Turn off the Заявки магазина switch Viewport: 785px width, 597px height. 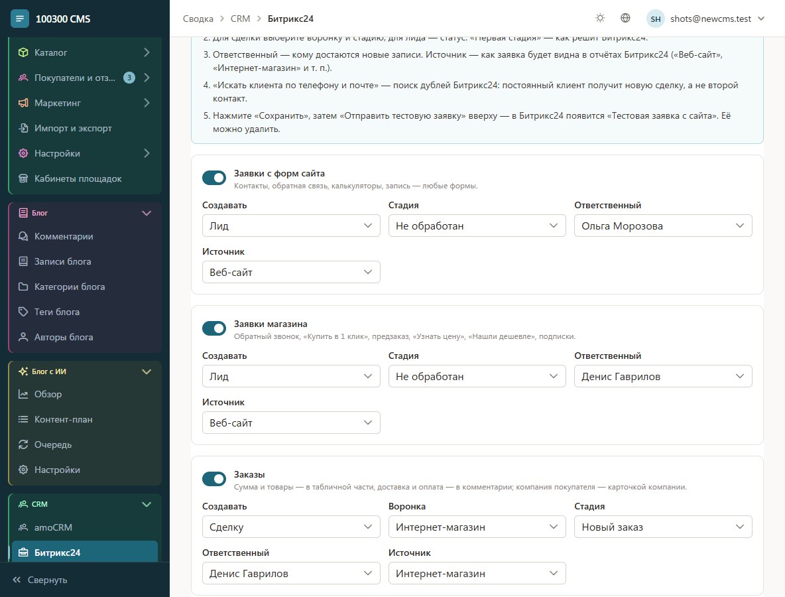214,328
